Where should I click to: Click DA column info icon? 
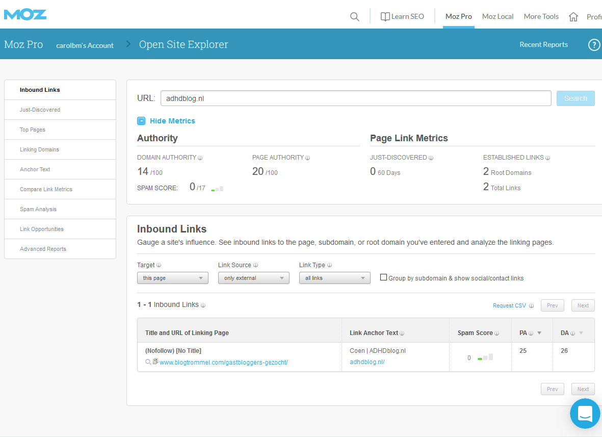click(x=573, y=333)
